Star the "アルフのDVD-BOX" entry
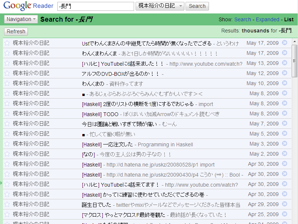Viewport: 298px width, 224px height. tap(6, 73)
